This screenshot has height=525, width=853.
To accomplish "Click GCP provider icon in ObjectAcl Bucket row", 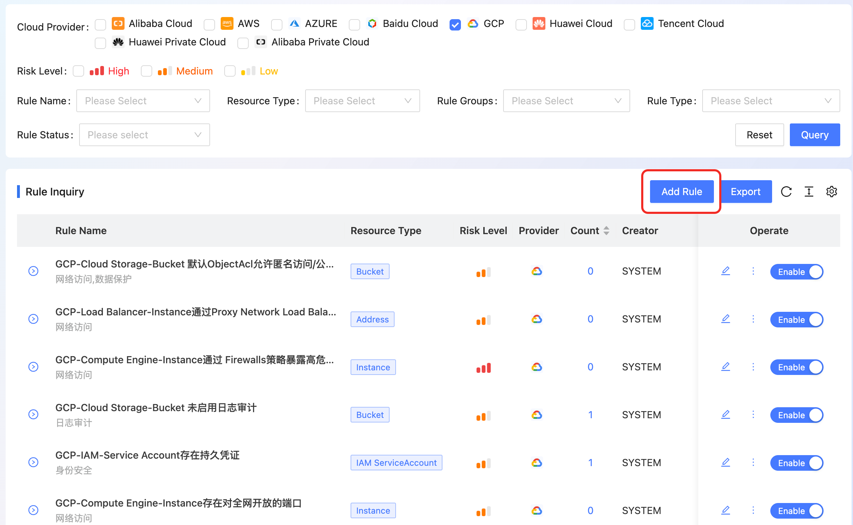I will [537, 271].
